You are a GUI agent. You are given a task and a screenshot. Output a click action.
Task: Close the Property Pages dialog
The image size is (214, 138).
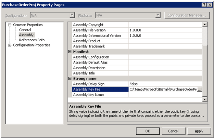coord(210,4)
